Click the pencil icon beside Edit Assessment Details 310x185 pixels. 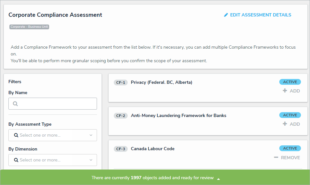coord(226,15)
